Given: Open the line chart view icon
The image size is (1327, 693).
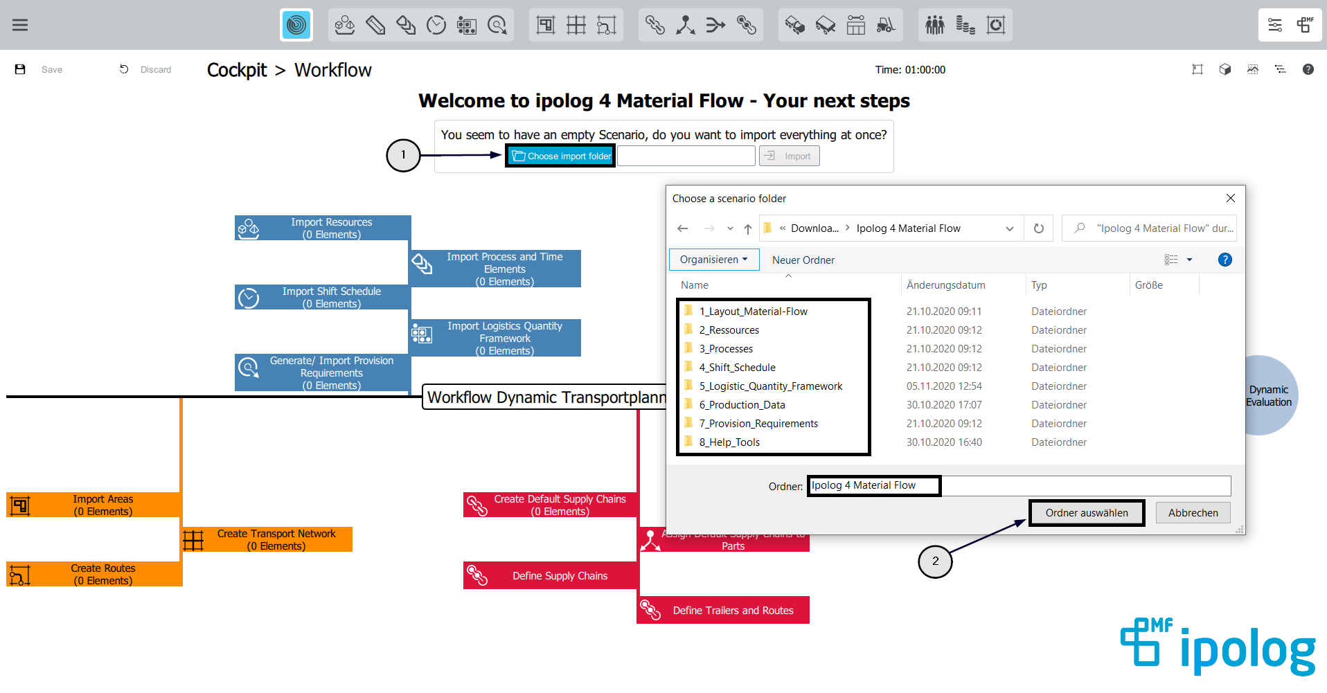Looking at the screenshot, I should [x=1253, y=69].
